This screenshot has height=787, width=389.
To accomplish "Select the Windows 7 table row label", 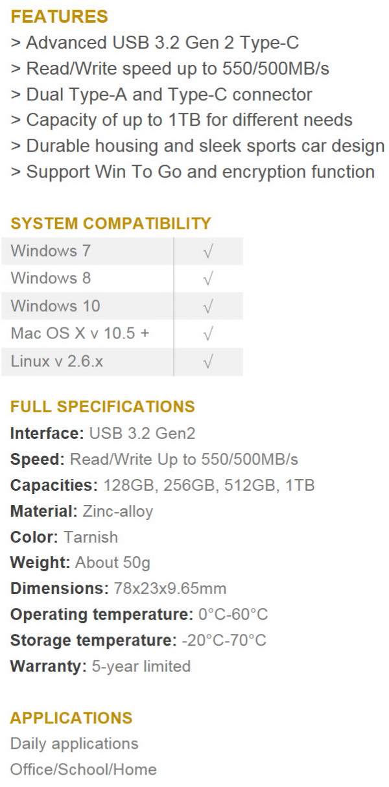I will 51,250.
